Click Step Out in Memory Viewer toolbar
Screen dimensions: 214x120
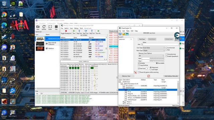[92, 32]
